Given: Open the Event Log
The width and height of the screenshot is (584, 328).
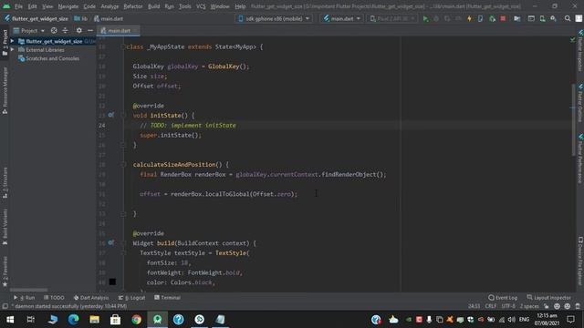Looking at the screenshot, I should (x=503, y=298).
